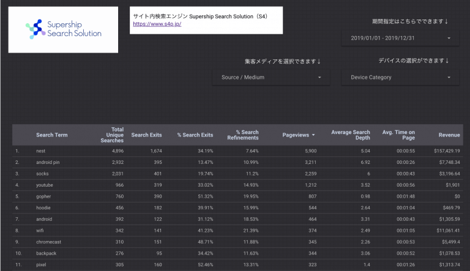470x271 pixels.
Task: Click unique searches value 4,896
Action: pos(117,150)
